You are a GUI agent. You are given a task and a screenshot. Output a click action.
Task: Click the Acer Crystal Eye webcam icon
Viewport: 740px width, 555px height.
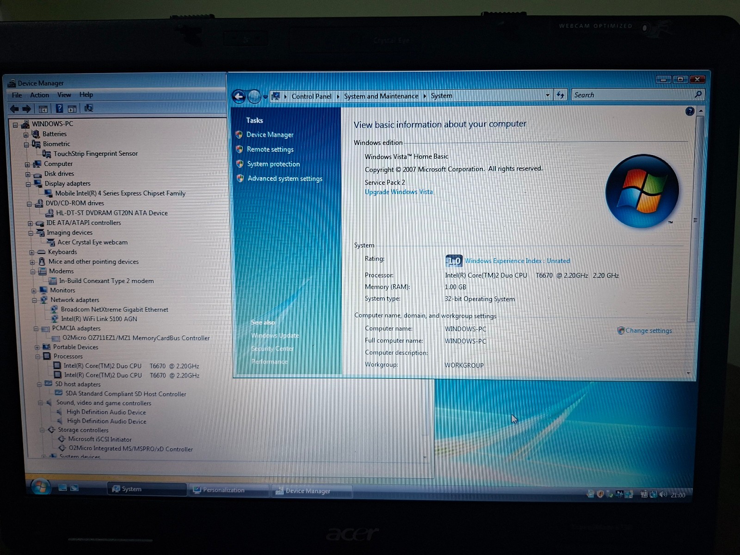click(x=50, y=242)
